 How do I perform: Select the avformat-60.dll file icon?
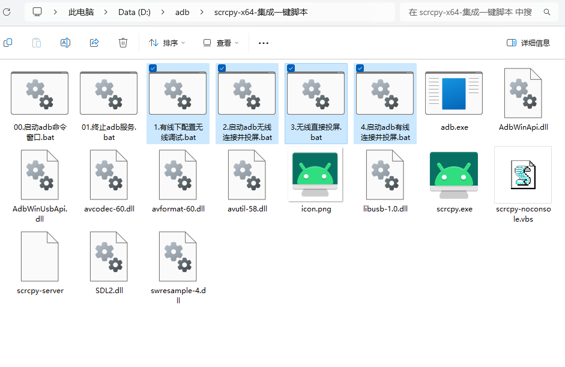coord(178,175)
